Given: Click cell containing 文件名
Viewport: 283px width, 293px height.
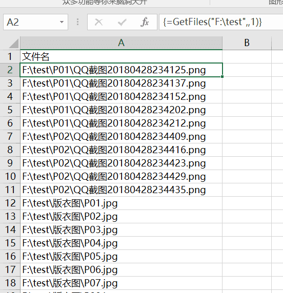Looking at the screenshot, I should [x=121, y=57].
